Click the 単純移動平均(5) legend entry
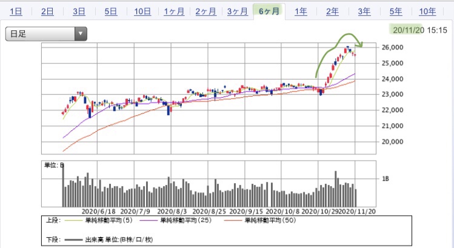The height and width of the screenshot is (248, 454). click(x=108, y=221)
